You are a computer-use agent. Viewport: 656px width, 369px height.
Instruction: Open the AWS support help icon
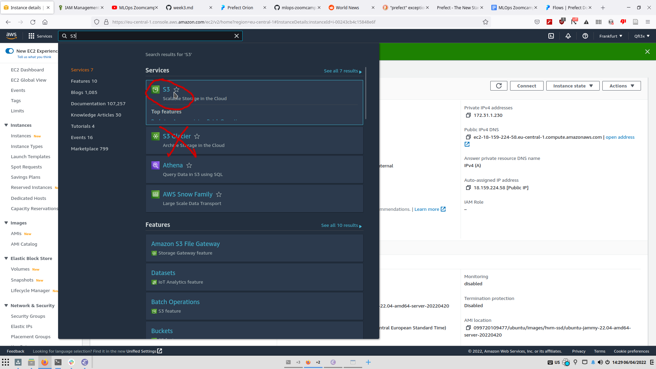[585, 36]
